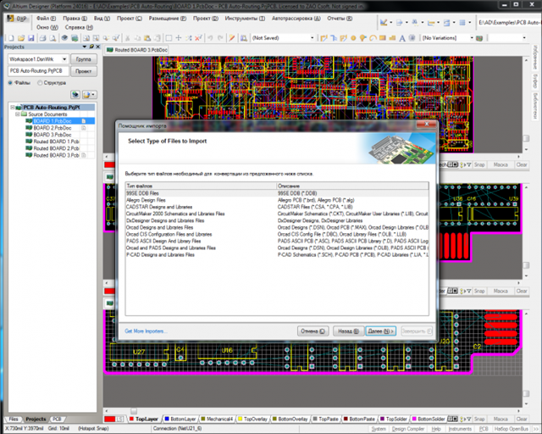The image size is (542, 434).
Task: Select the TopLayer red layer tab
Action: point(144,419)
